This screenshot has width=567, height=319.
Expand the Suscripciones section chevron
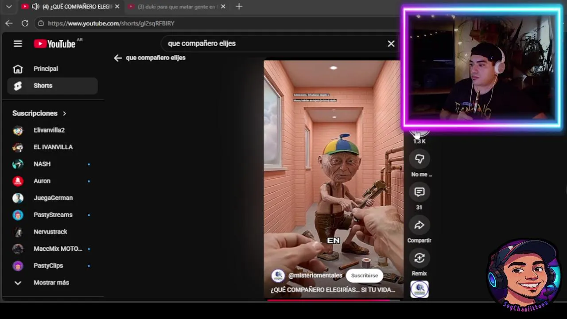pos(64,113)
